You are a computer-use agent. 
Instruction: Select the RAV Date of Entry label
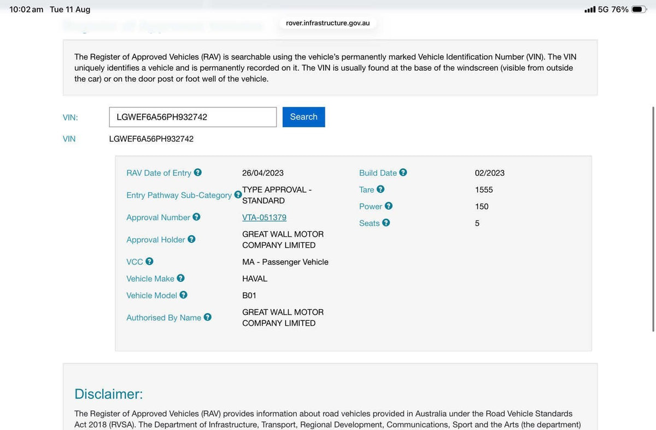tap(159, 173)
